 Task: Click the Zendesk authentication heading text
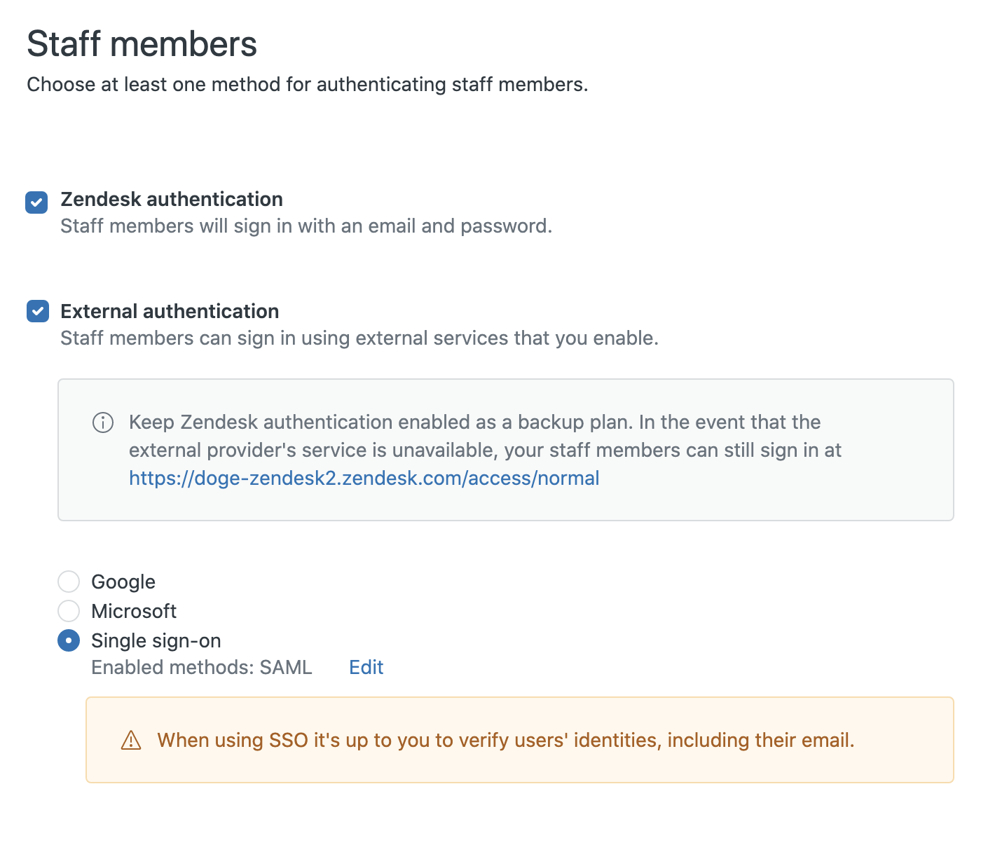point(172,199)
